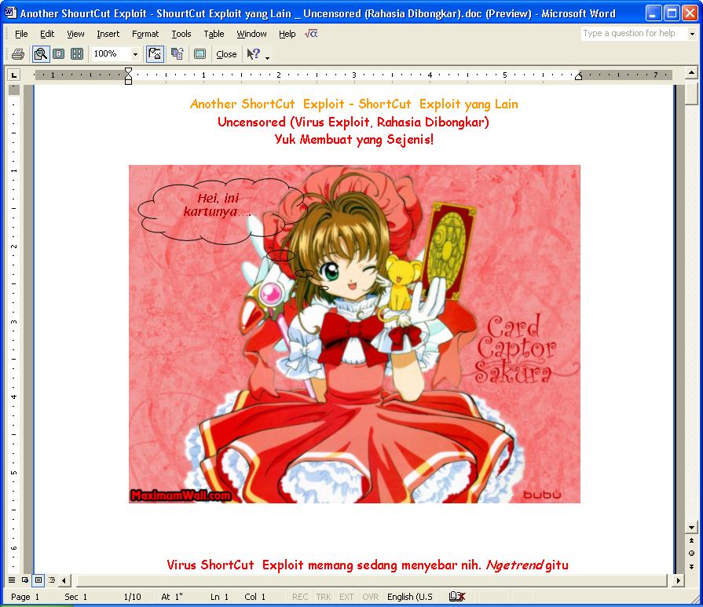Toggle OVR overtype mode in status bar
The width and height of the screenshot is (703, 607).
tap(370, 597)
